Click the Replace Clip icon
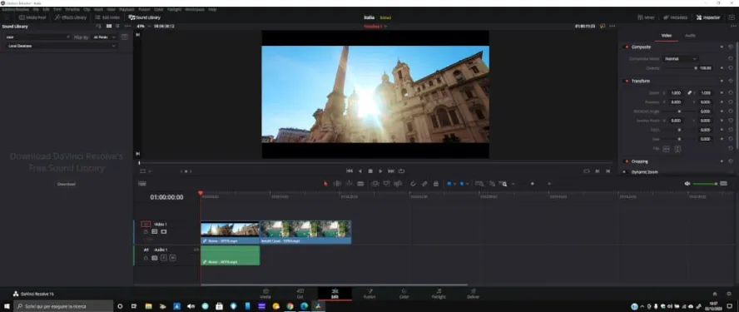739x312 pixels. tap(399, 184)
